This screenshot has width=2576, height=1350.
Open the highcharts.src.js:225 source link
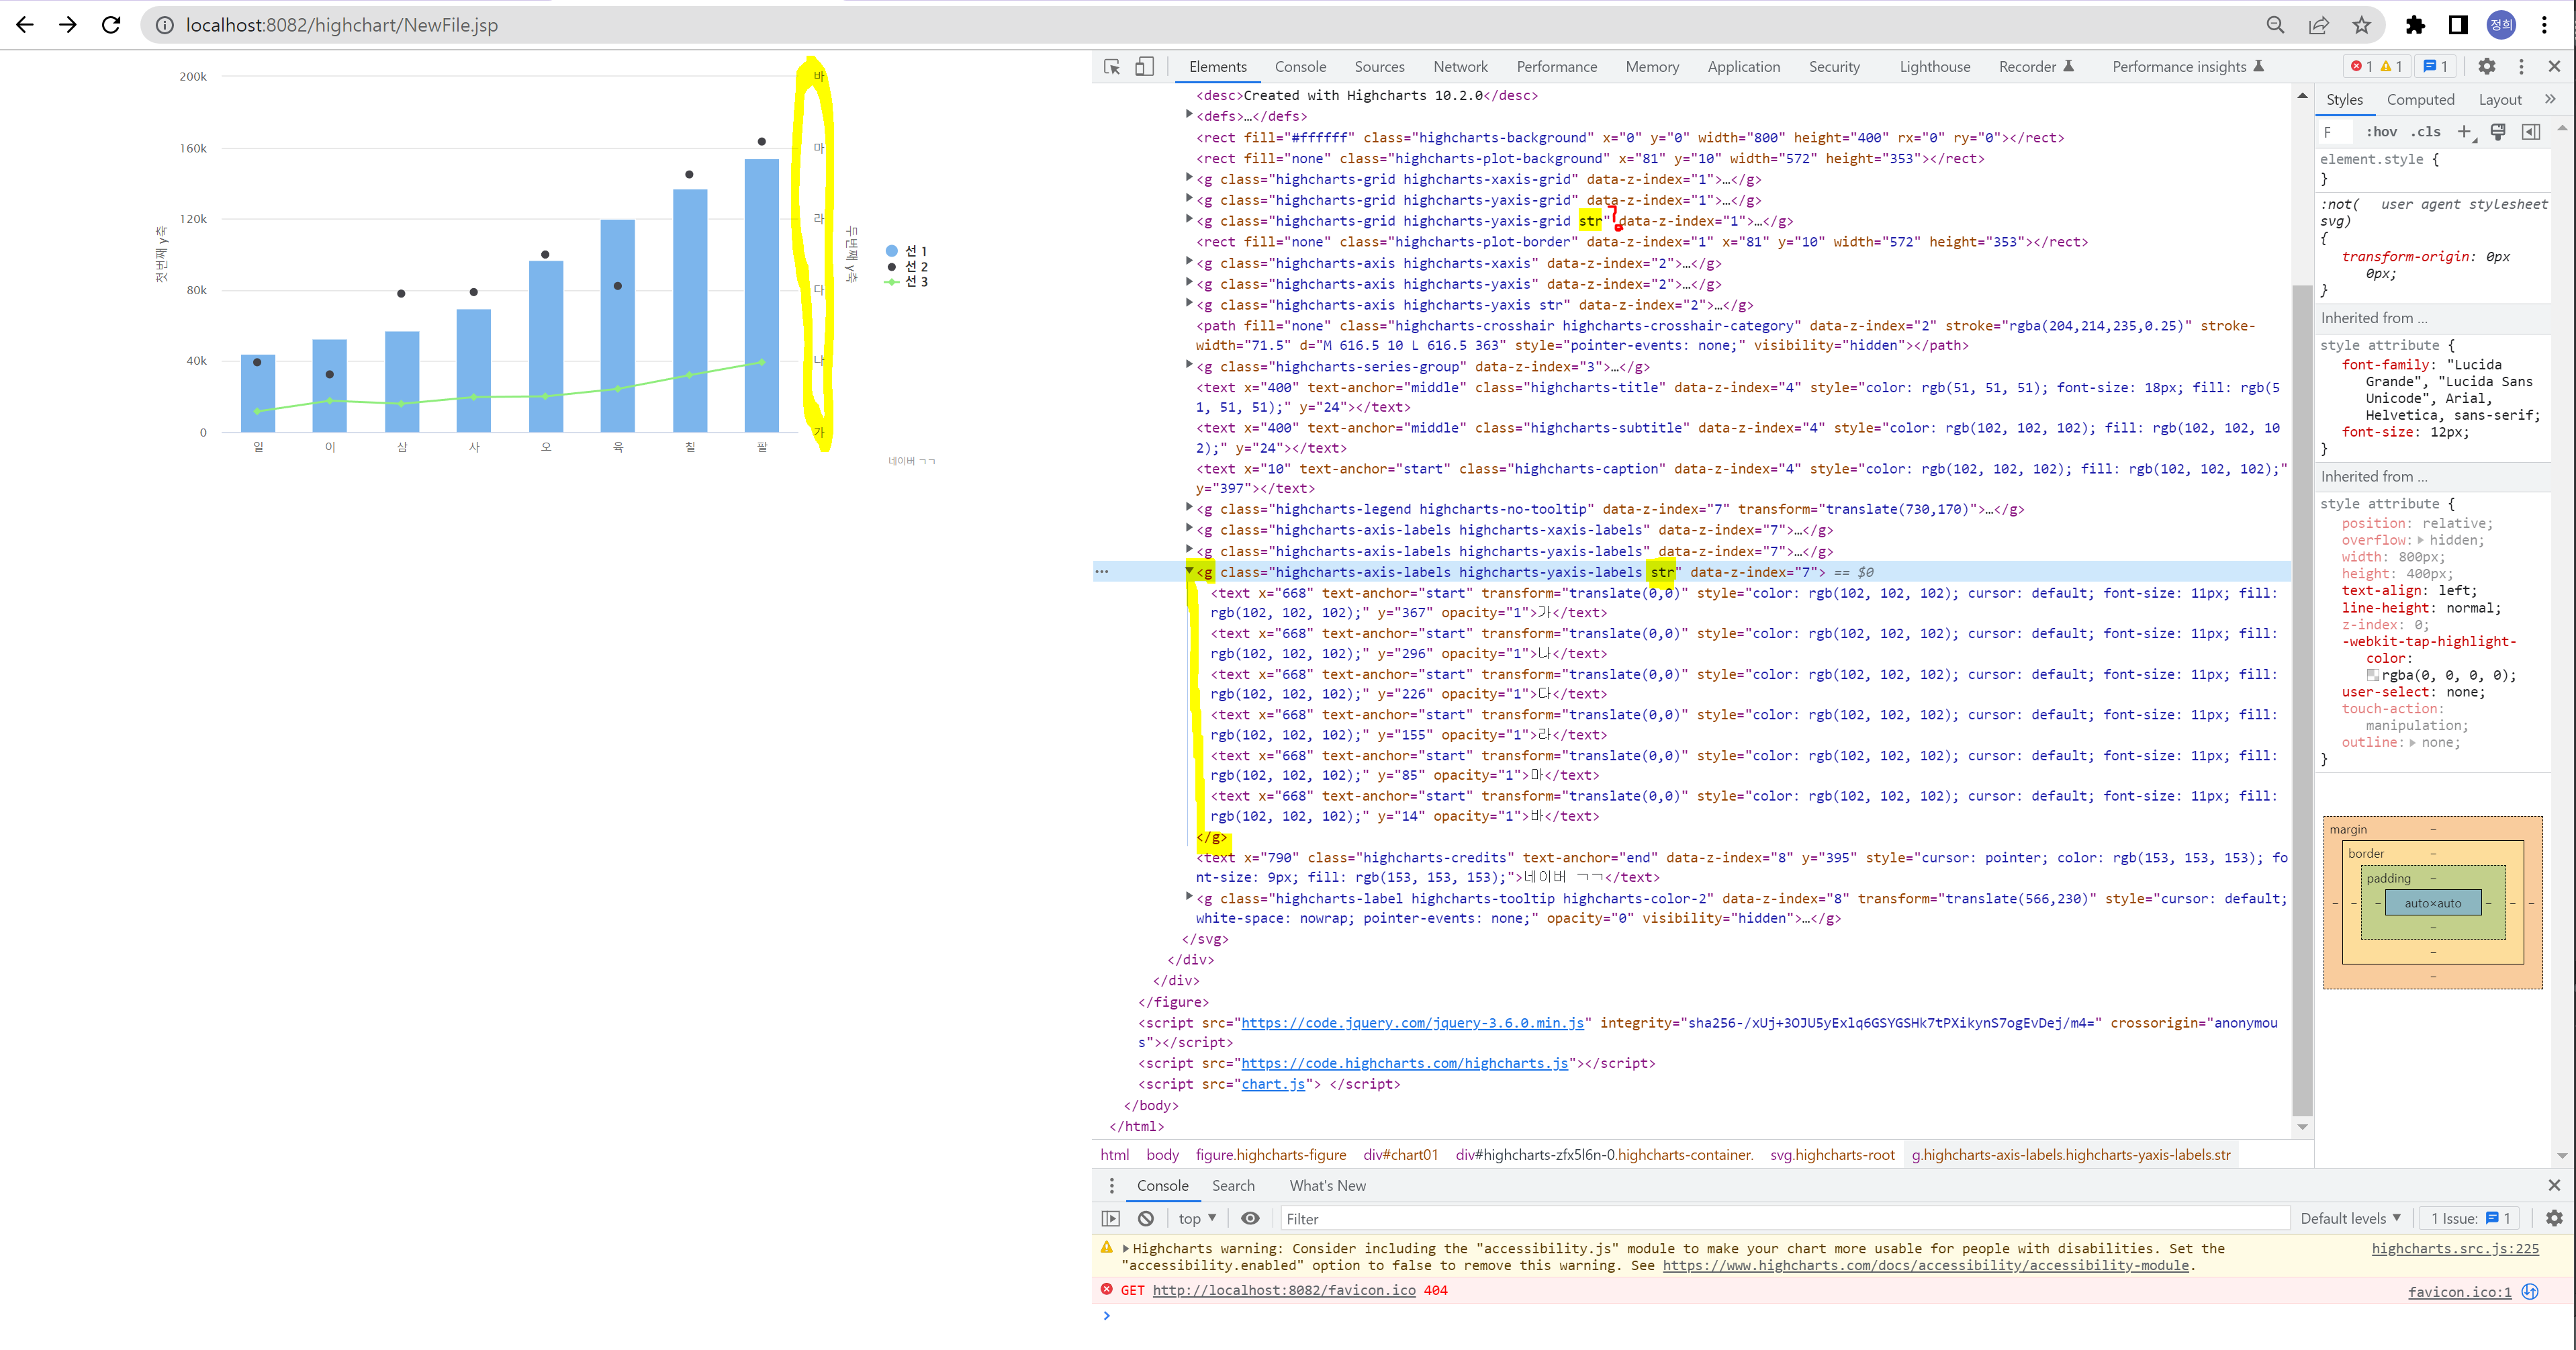tap(2454, 1248)
